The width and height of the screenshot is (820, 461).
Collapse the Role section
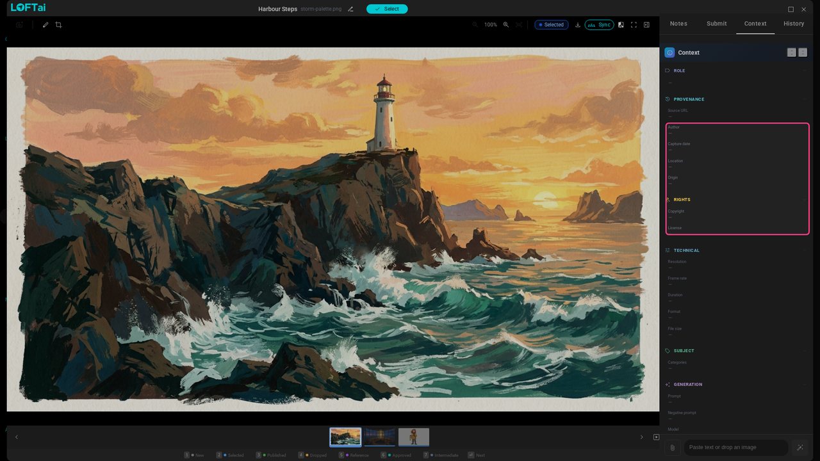point(805,70)
